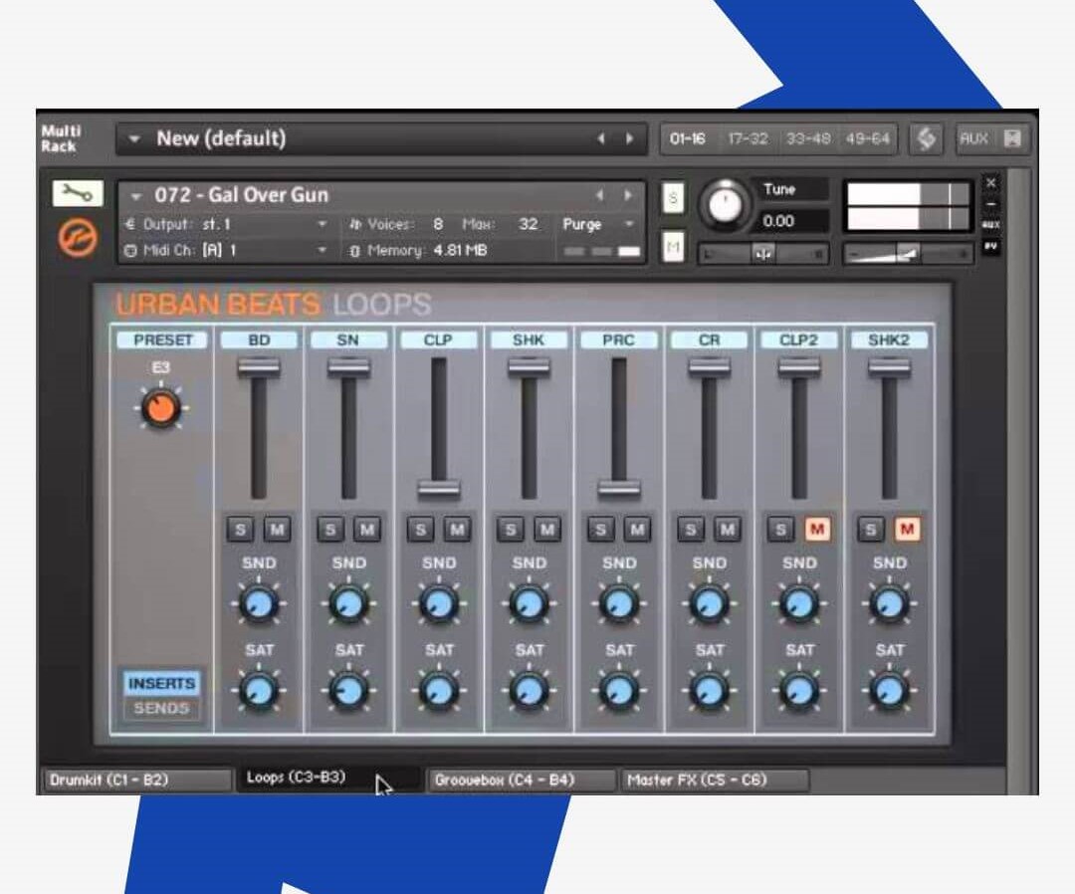The width and height of the screenshot is (1075, 894).
Task: Expand the Output st.1 dropdown
Action: (322, 225)
